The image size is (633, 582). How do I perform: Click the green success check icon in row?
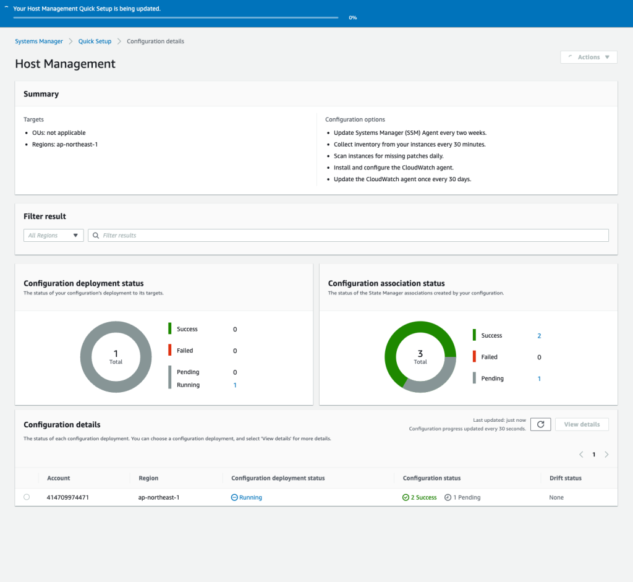click(x=406, y=498)
